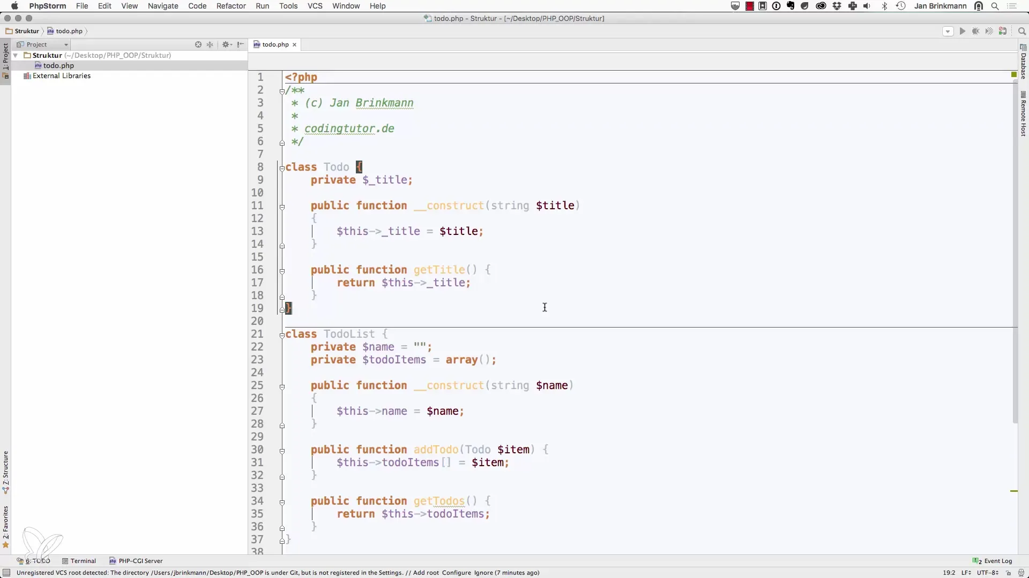
Task: Click caret position 19:2 indicator
Action: coord(949,573)
